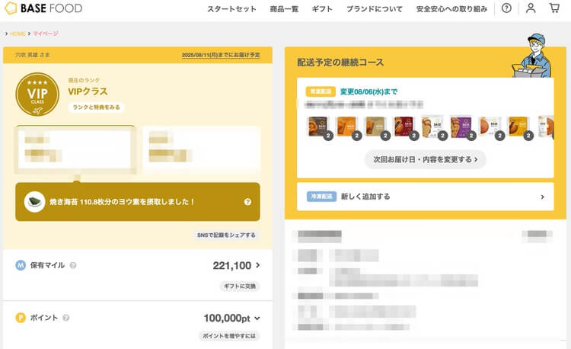
Task: Select the fourth red bread product thumbnail
Action: coord(404,126)
